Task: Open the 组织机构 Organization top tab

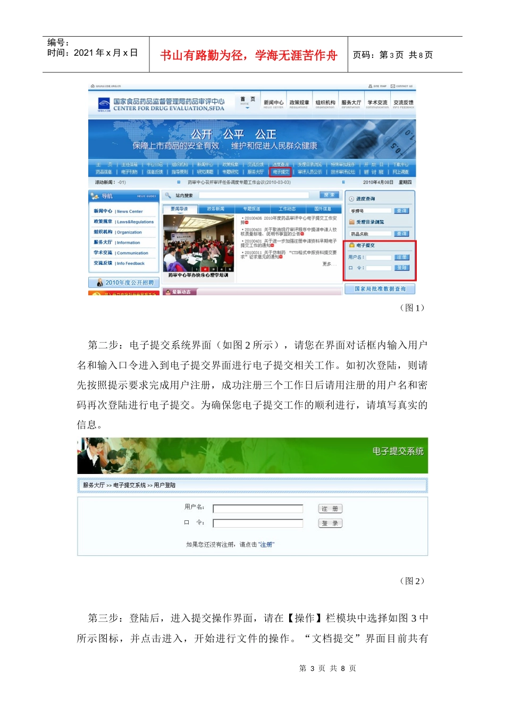Action: point(325,104)
